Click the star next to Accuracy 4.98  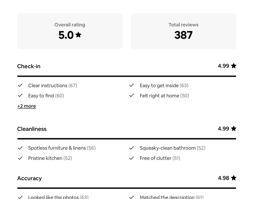coord(234,178)
